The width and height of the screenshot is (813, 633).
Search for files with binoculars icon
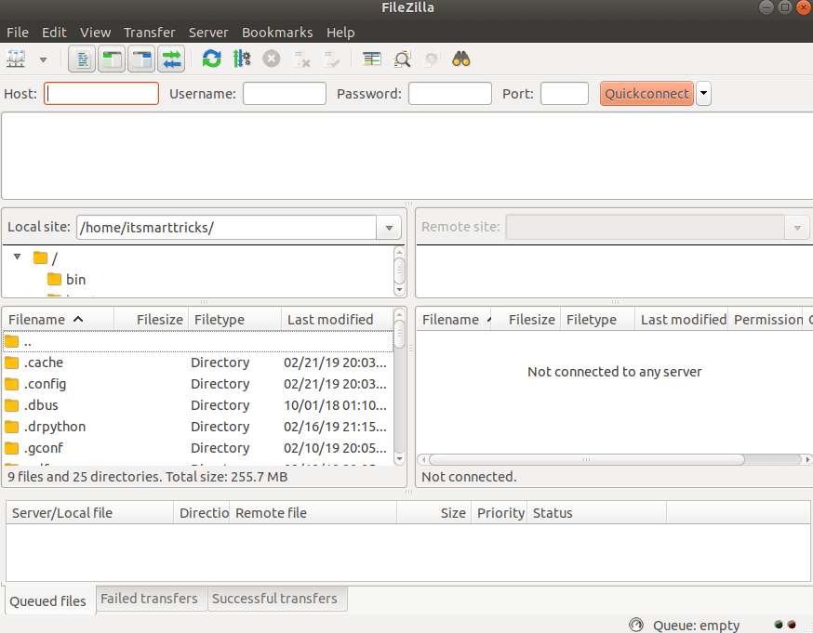461,59
